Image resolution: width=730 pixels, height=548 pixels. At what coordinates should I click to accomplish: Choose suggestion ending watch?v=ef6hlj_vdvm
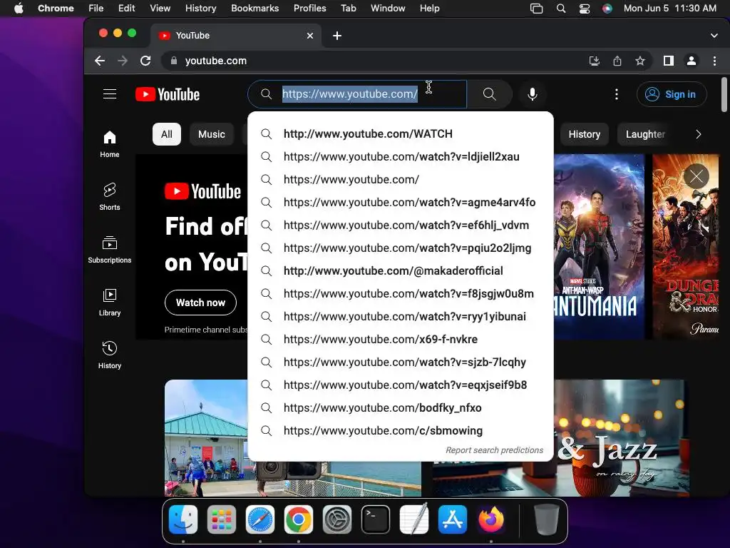(401, 225)
